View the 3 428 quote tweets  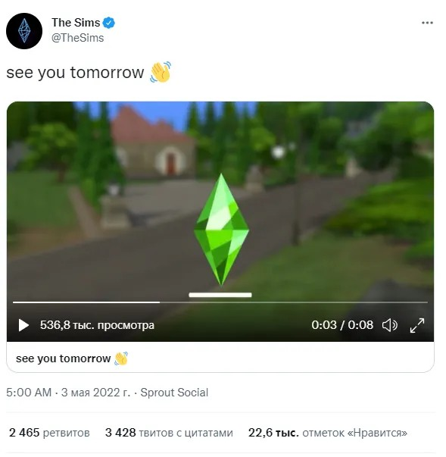coord(169,433)
